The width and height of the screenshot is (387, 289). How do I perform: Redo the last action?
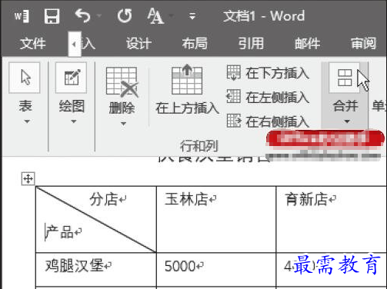(x=125, y=16)
